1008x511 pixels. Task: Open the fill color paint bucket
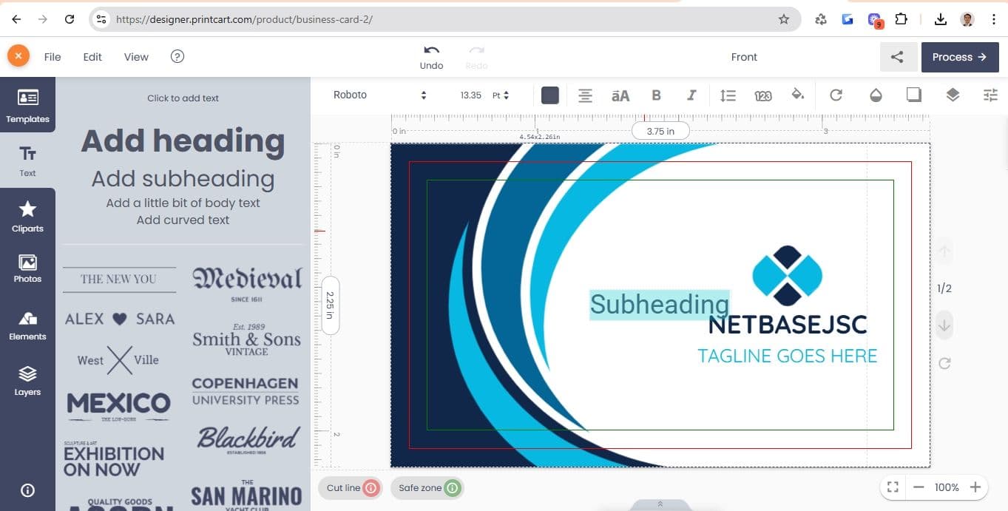click(x=798, y=95)
